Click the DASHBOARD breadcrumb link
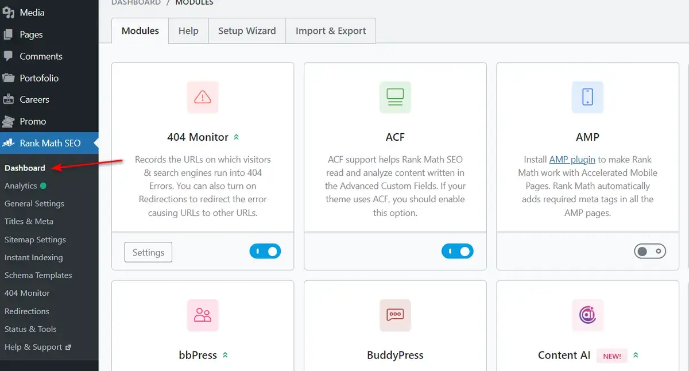Viewport: 689px width, 371px height. pyautogui.click(x=136, y=2)
